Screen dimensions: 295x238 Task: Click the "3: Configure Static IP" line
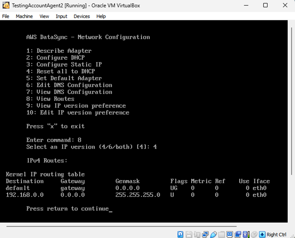pos(64,64)
